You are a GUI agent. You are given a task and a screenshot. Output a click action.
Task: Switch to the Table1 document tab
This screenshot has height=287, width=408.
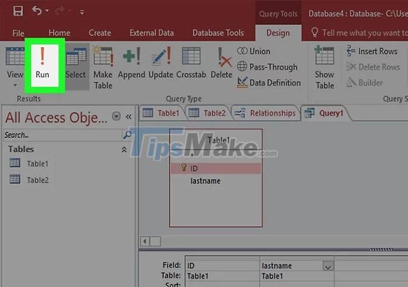pos(161,113)
